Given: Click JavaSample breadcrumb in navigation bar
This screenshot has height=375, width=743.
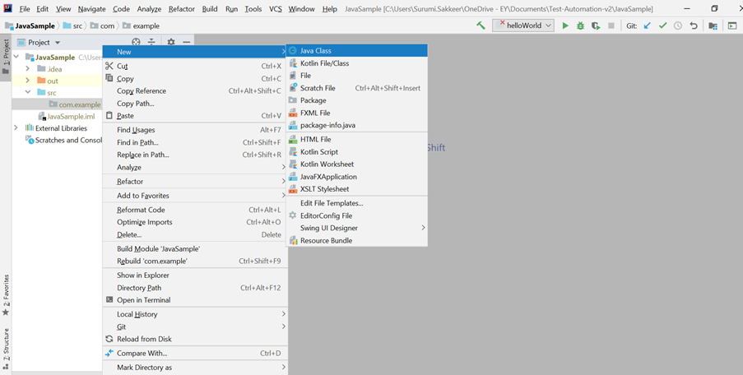Looking at the screenshot, I should pos(30,25).
